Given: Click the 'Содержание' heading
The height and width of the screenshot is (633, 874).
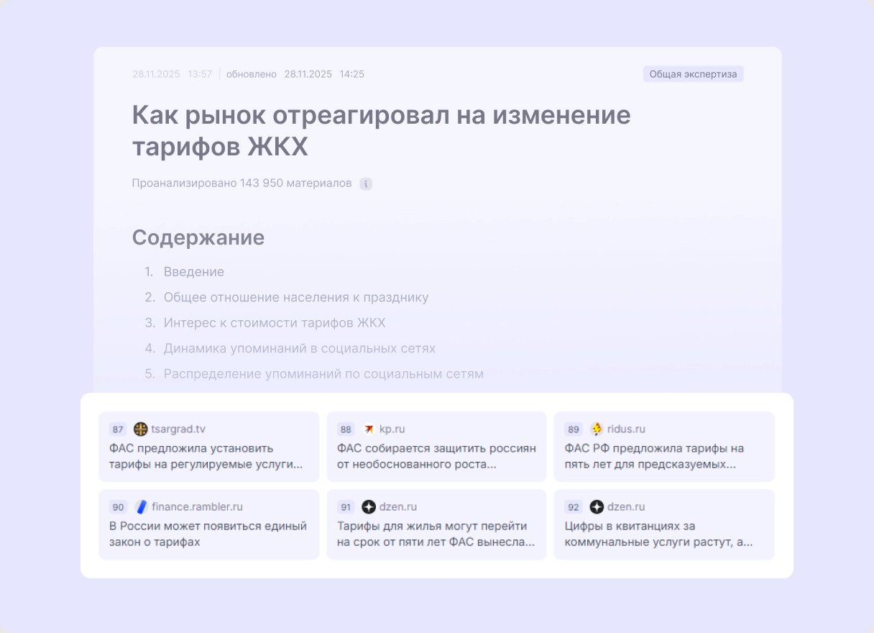Looking at the screenshot, I should [x=198, y=238].
